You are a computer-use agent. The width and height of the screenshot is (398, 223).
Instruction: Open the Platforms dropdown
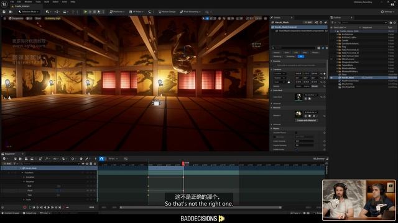click(116, 12)
